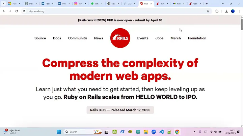Switch to the WhatsApp tab
The height and width of the screenshot is (136, 243).
97,4
